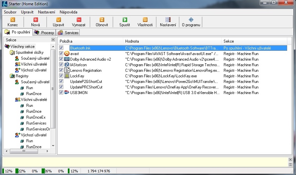The width and height of the screenshot is (296, 175).
Task: Select Současný uživatel under Registry
Action: tap(35, 82)
